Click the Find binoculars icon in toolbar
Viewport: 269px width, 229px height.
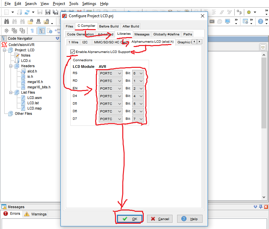pyautogui.click(x=7, y=22)
